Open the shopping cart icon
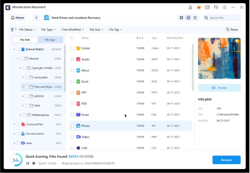The height and width of the screenshot is (173, 250). click(x=199, y=7)
